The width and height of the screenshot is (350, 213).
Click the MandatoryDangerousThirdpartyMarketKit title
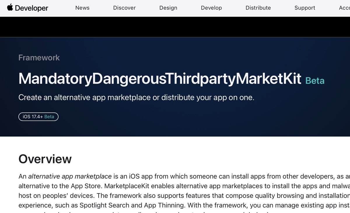click(x=160, y=79)
